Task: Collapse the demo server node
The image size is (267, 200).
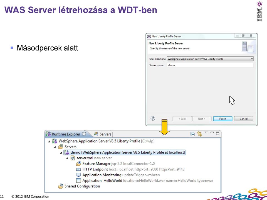Action: coord(61,153)
